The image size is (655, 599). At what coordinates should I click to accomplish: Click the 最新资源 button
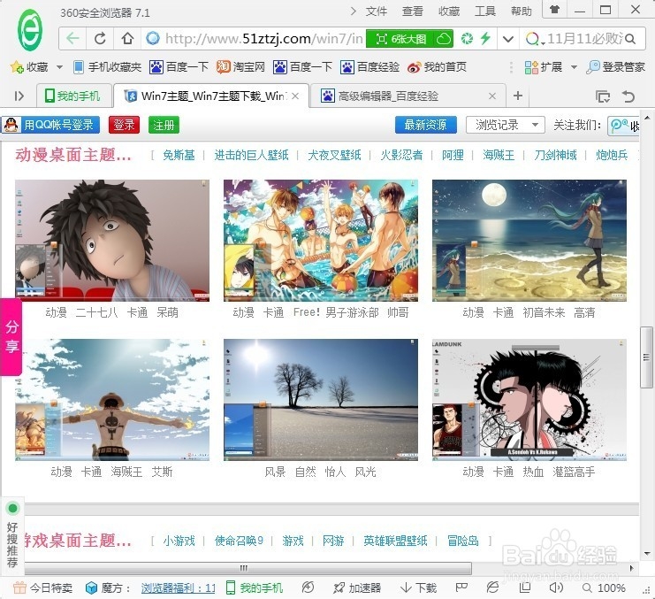pyautogui.click(x=426, y=125)
